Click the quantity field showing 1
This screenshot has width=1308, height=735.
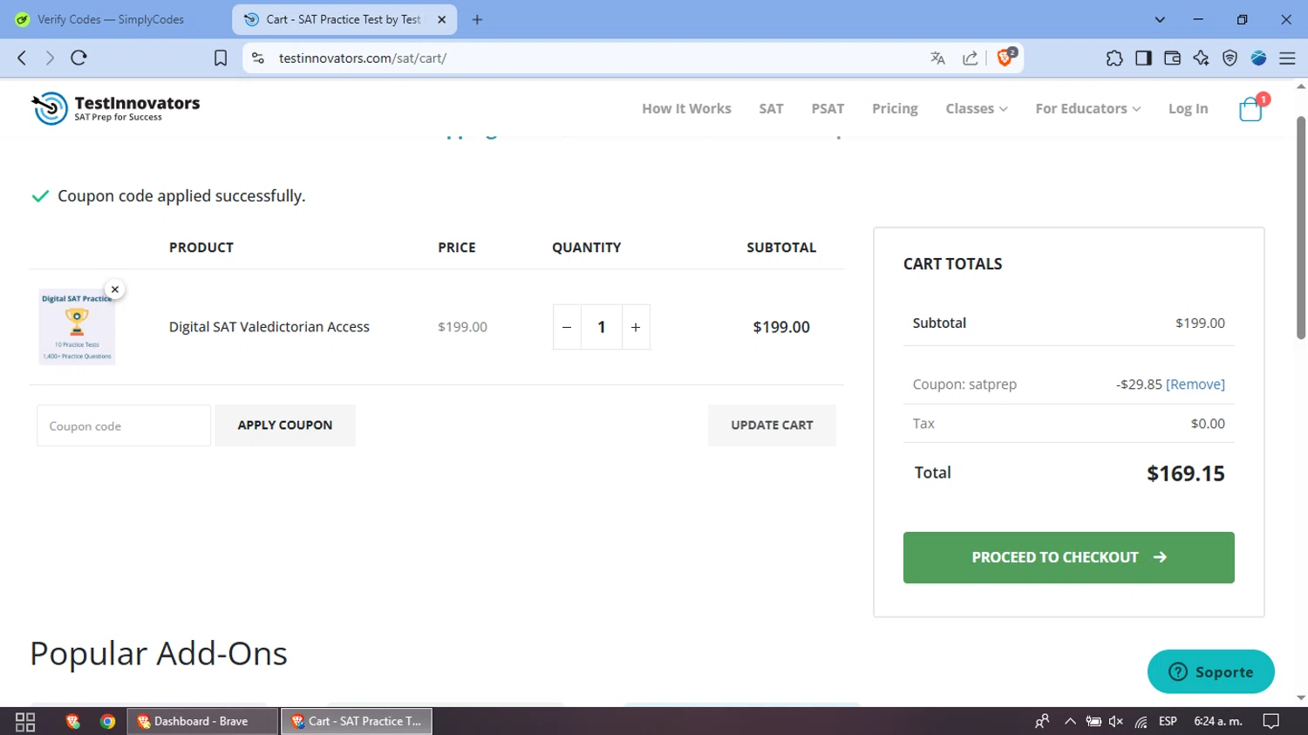click(x=602, y=327)
